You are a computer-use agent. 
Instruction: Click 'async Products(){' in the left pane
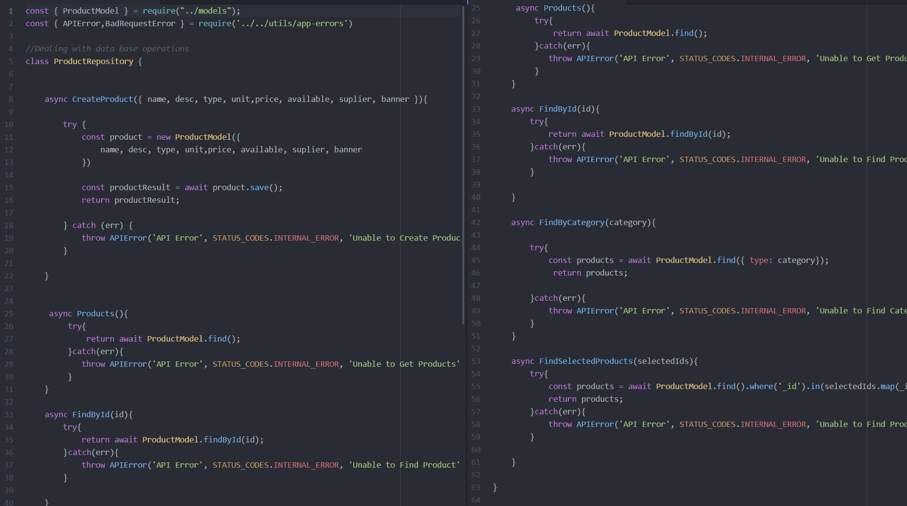tap(88, 313)
